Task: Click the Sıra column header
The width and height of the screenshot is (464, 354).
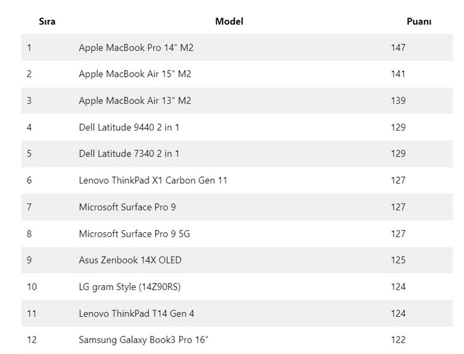Action: [x=47, y=22]
